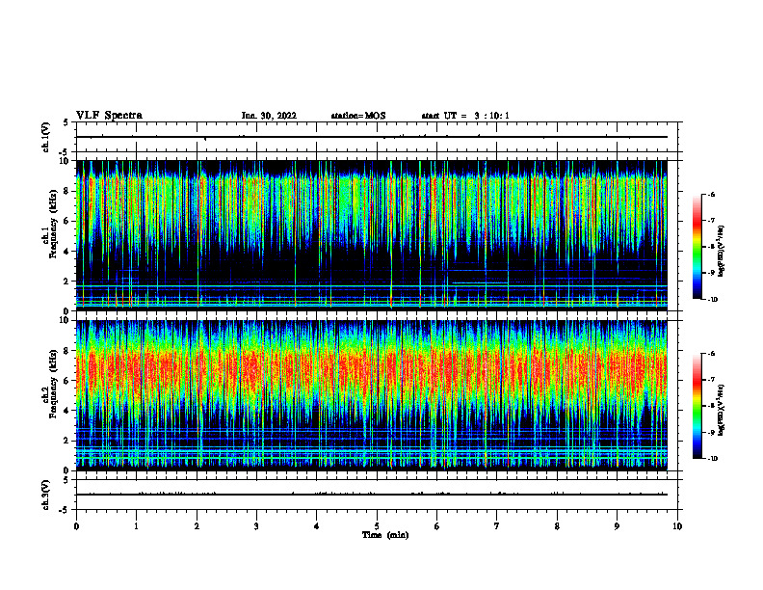Click the "5" tick on ch.3(V) axis
Screen dimensions: 763x590
click(66, 480)
